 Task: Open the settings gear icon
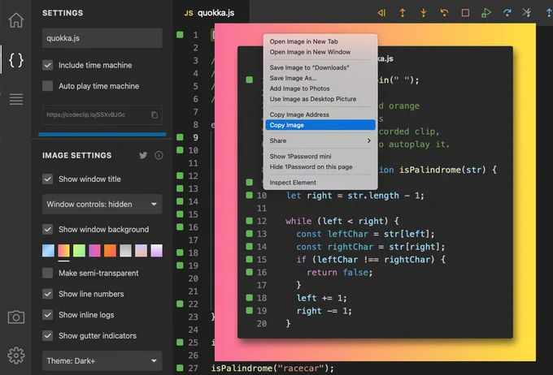[x=16, y=356]
